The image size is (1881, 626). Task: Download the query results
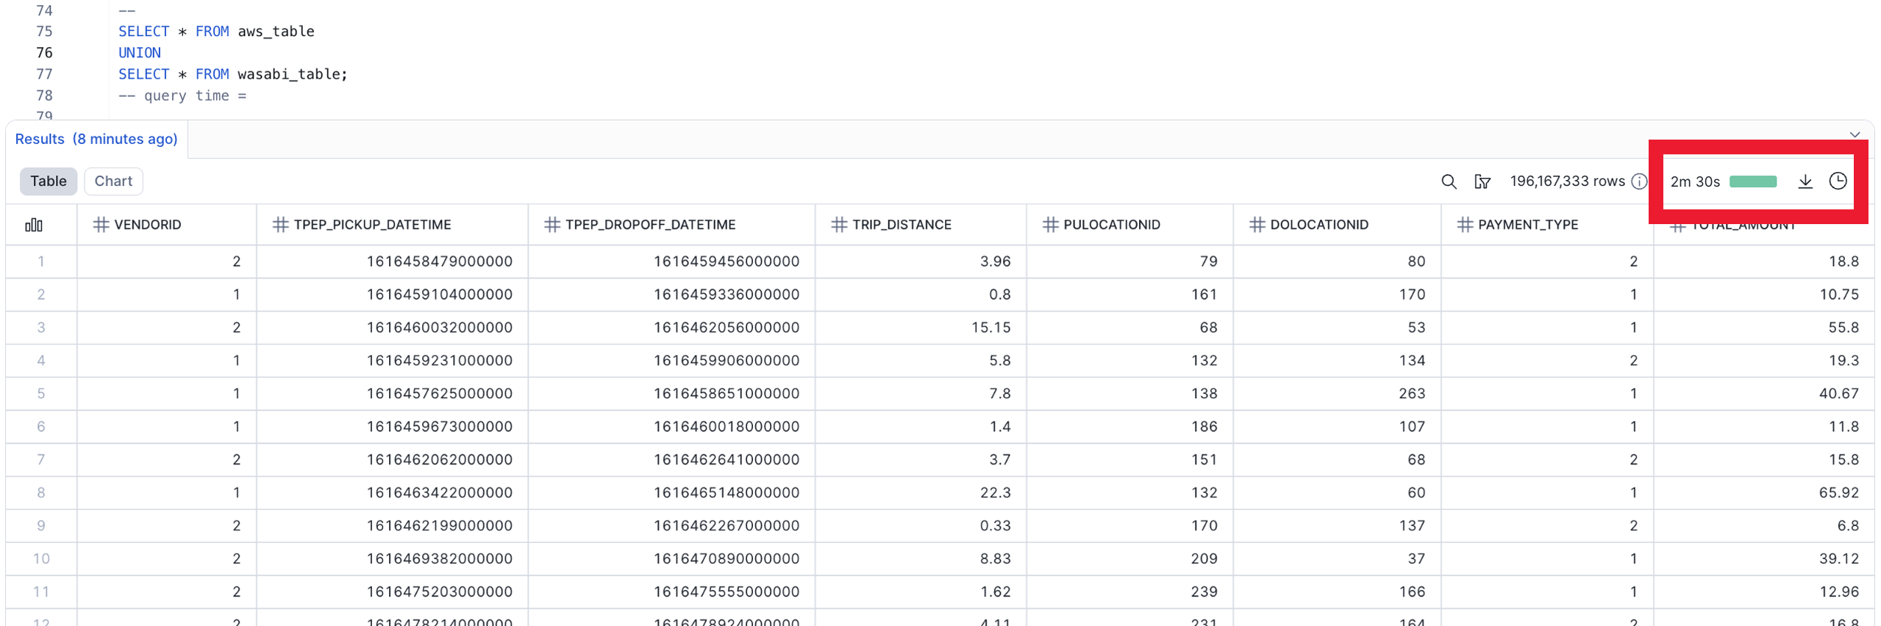coord(1805,181)
